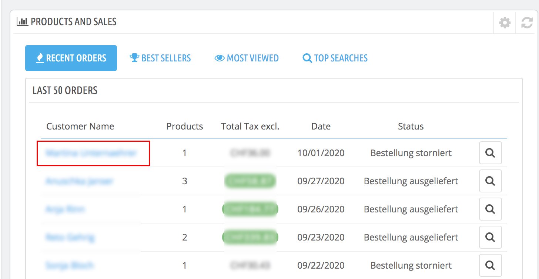Open customer profile in the 09/23/2020 row

tap(70, 237)
